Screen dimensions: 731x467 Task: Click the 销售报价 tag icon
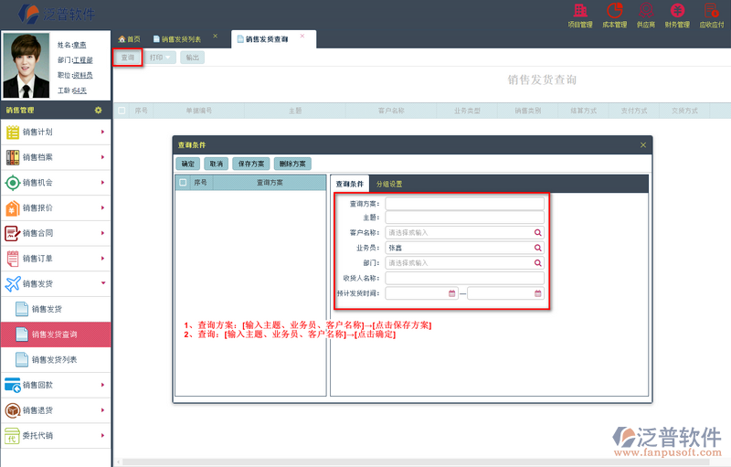(x=13, y=207)
